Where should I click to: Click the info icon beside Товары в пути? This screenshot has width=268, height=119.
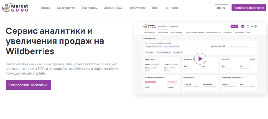[x=193, y=59]
